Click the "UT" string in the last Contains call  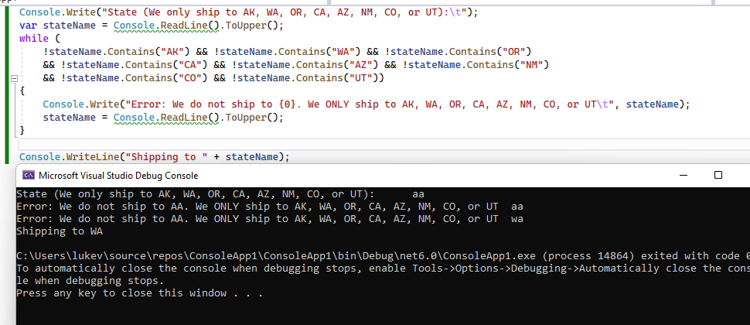point(362,77)
